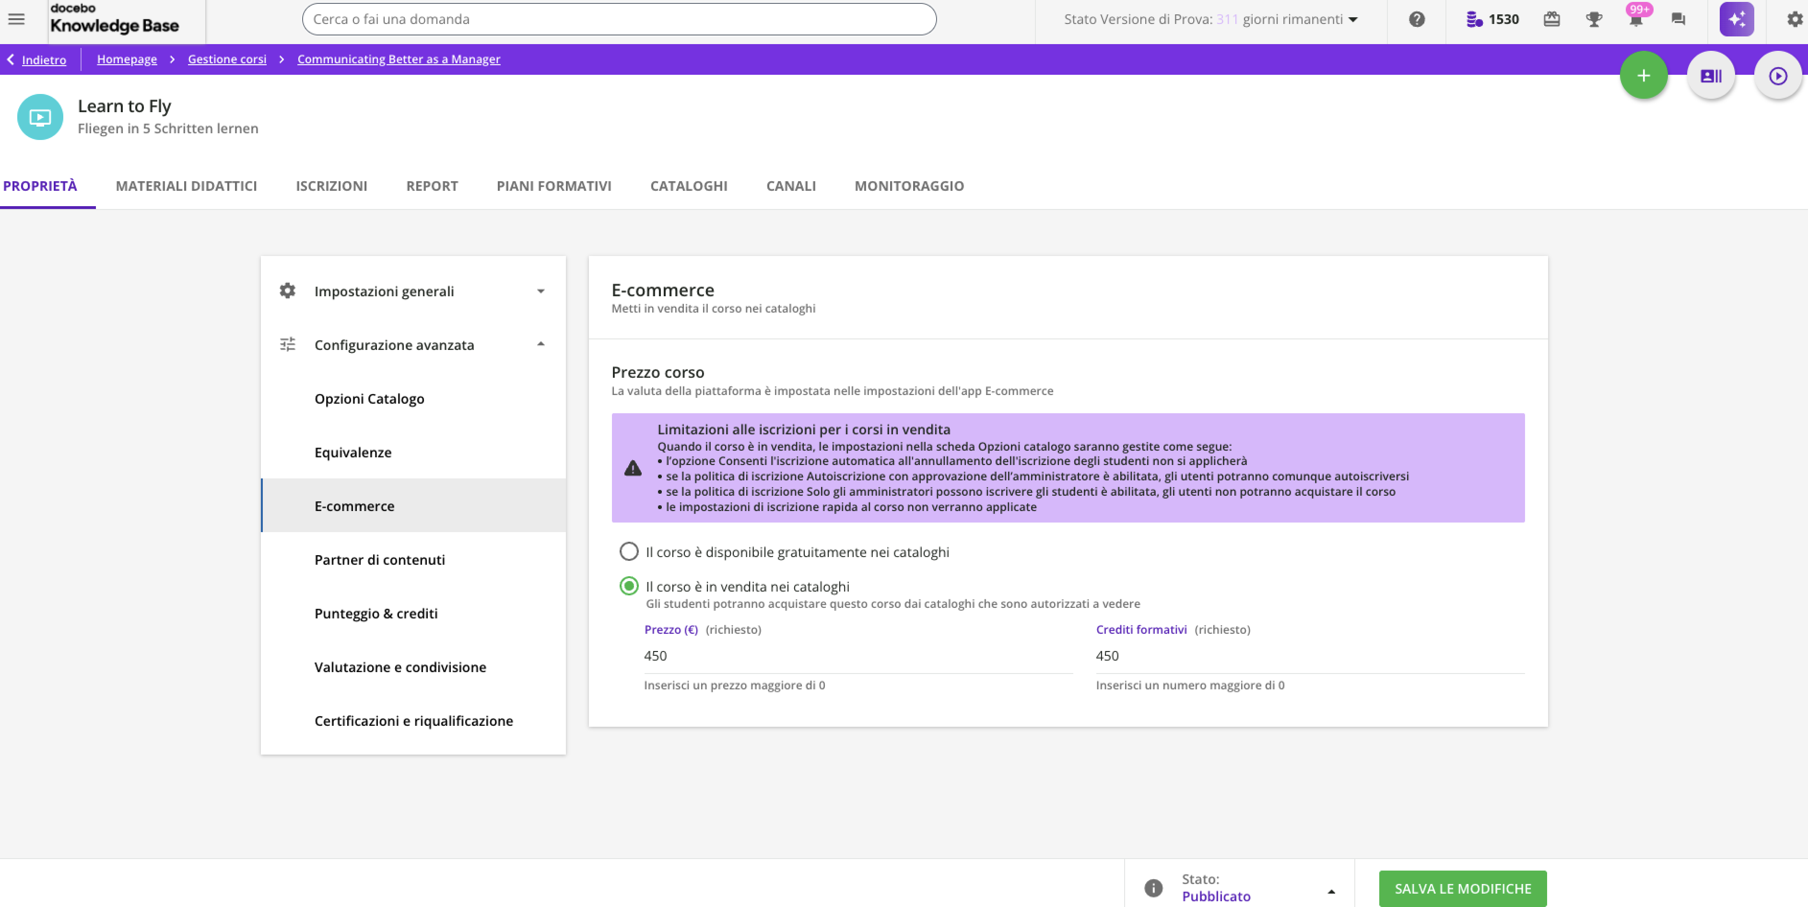This screenshot has height=907, width=1808.
Task: Follow the Gestione corsi breadcrumb link
Action: tap(227, 59)
